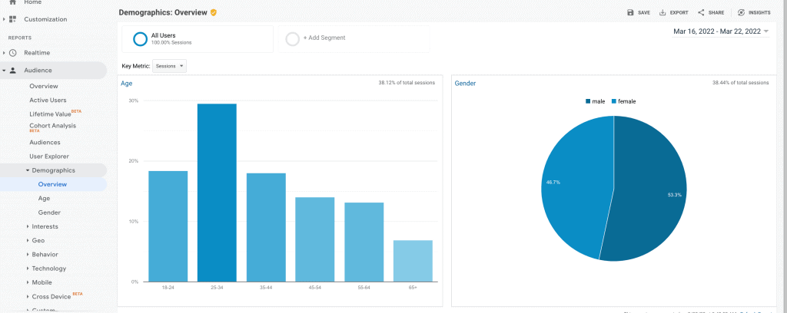Toggle the male legend entry
The height and width of the screenshot is (313, 787).
click(595, 101)
